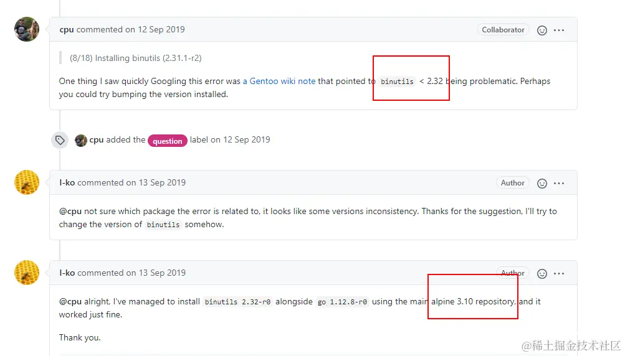The image size is (625, 356).
Task: Add reaction to l-ko's 'not sure' comment
Action: click(542, 183)
